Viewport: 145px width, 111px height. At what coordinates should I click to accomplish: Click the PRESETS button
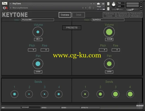[x=72, y=28]
